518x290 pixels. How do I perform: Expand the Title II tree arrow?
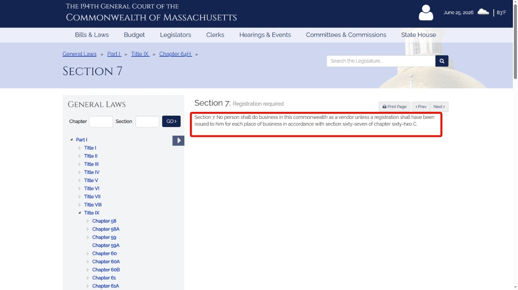tap(80, 156)
